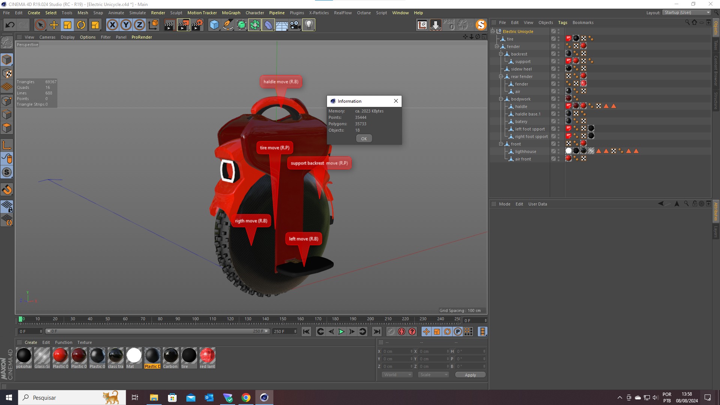Collapse the bodywork object tree
This screenshot has height=405, width=720.
point(501,99)
